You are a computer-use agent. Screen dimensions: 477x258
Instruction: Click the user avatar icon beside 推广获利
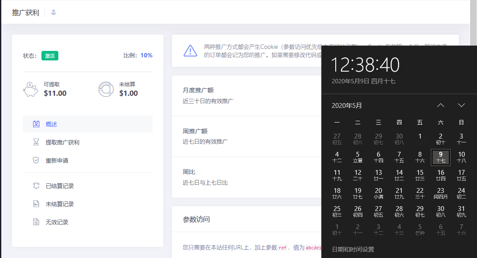pos(54,12)
